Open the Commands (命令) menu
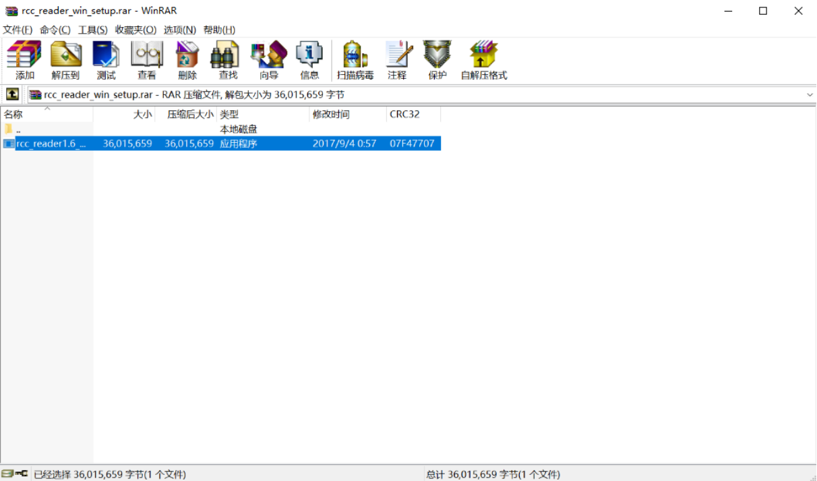The height and width of the screenshot is (481, 817). tap(55, 30)
